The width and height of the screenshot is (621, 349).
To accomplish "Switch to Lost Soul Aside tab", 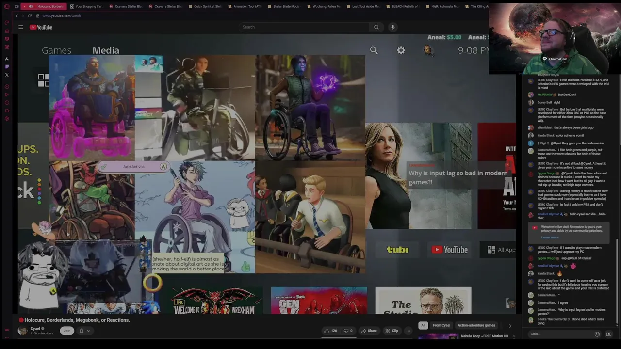I will coord(363,6).
